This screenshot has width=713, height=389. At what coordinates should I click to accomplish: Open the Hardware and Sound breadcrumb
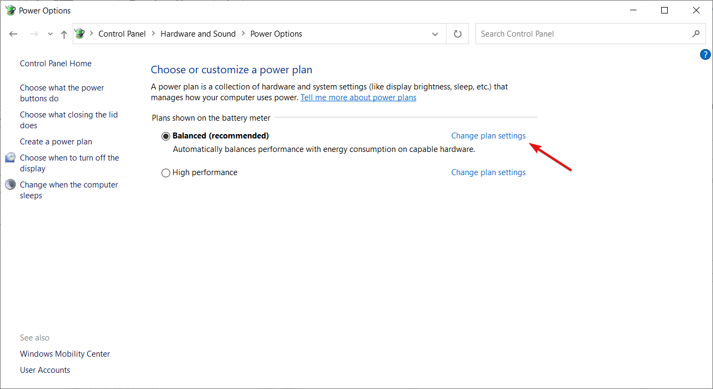198,34
